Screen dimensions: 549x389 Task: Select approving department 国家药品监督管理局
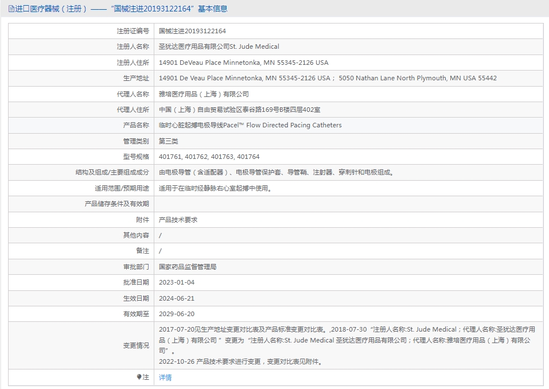(188, 267)
